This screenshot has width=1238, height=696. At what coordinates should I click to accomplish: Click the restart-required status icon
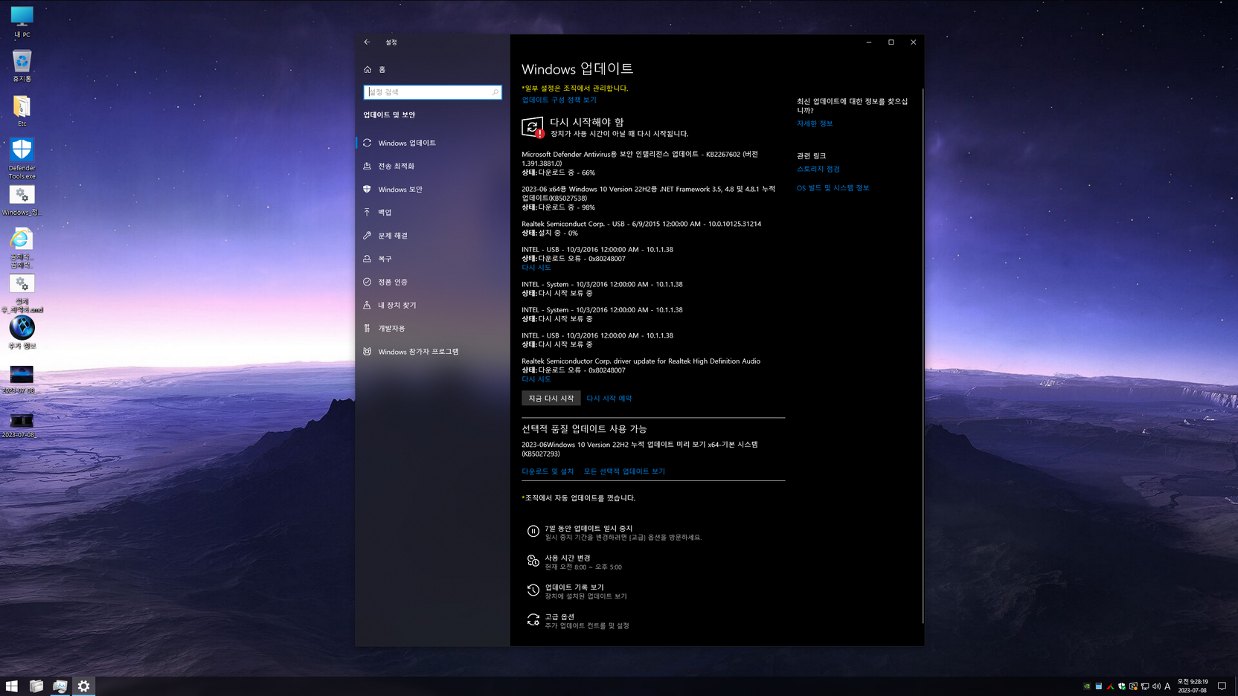[x=533, y=127]
